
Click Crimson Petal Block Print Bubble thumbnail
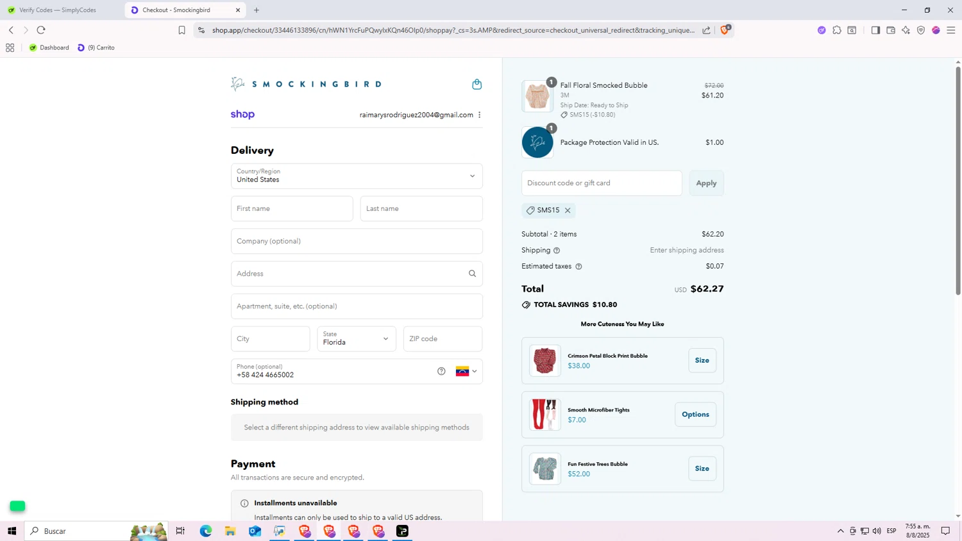click(545, 360)
